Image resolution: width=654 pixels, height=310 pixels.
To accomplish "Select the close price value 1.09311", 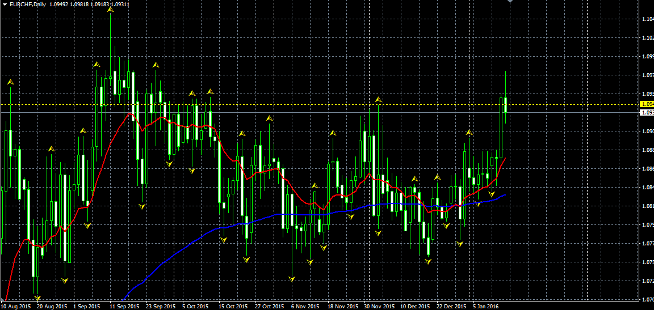I will click(x=120, y=5).
